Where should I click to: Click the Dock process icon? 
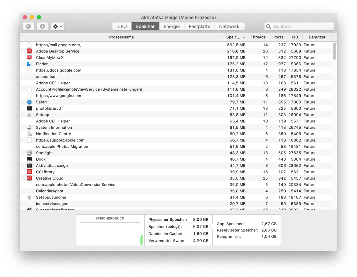pyautogui.click(x=29, y=159)
